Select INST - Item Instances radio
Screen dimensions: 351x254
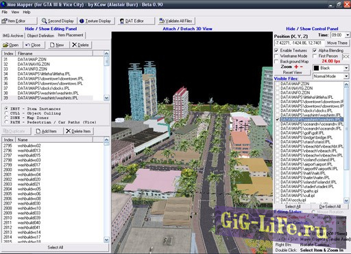tap(6, 108)
